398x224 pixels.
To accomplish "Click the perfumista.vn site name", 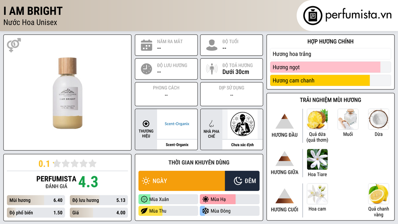I will (358, 15).
